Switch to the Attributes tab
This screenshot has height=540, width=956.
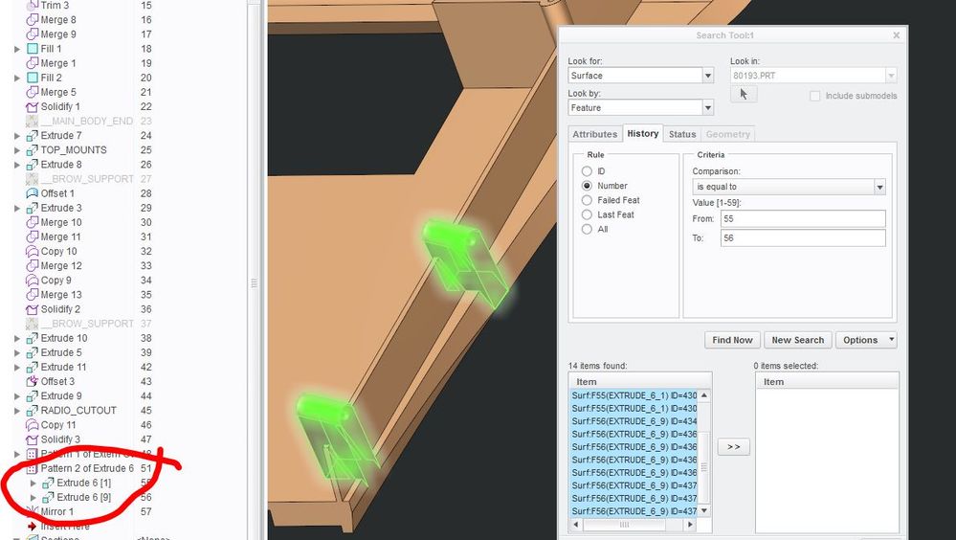(594, 134)
